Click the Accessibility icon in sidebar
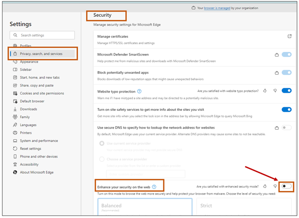 click(x=15, y=164)
